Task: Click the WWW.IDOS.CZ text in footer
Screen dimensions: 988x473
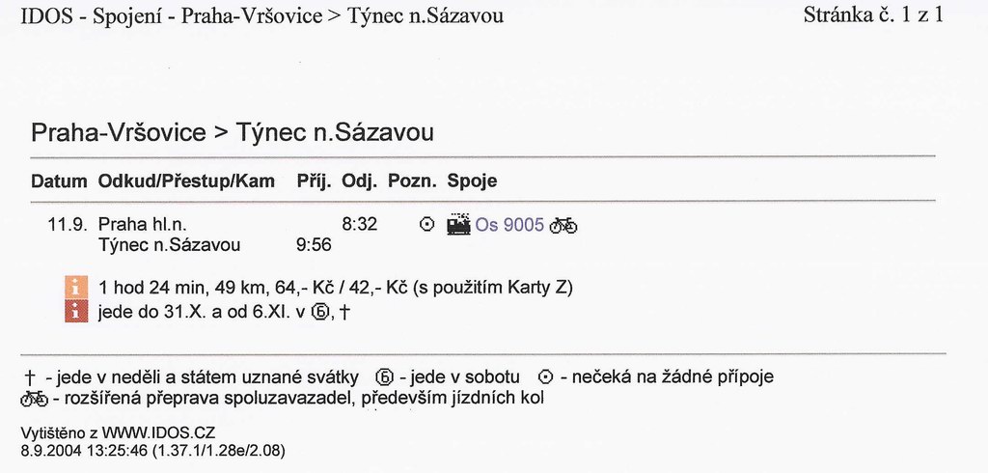Action: pyautogui.click(x=159, y=433)
